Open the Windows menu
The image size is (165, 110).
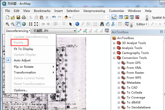tap(134, 11)
